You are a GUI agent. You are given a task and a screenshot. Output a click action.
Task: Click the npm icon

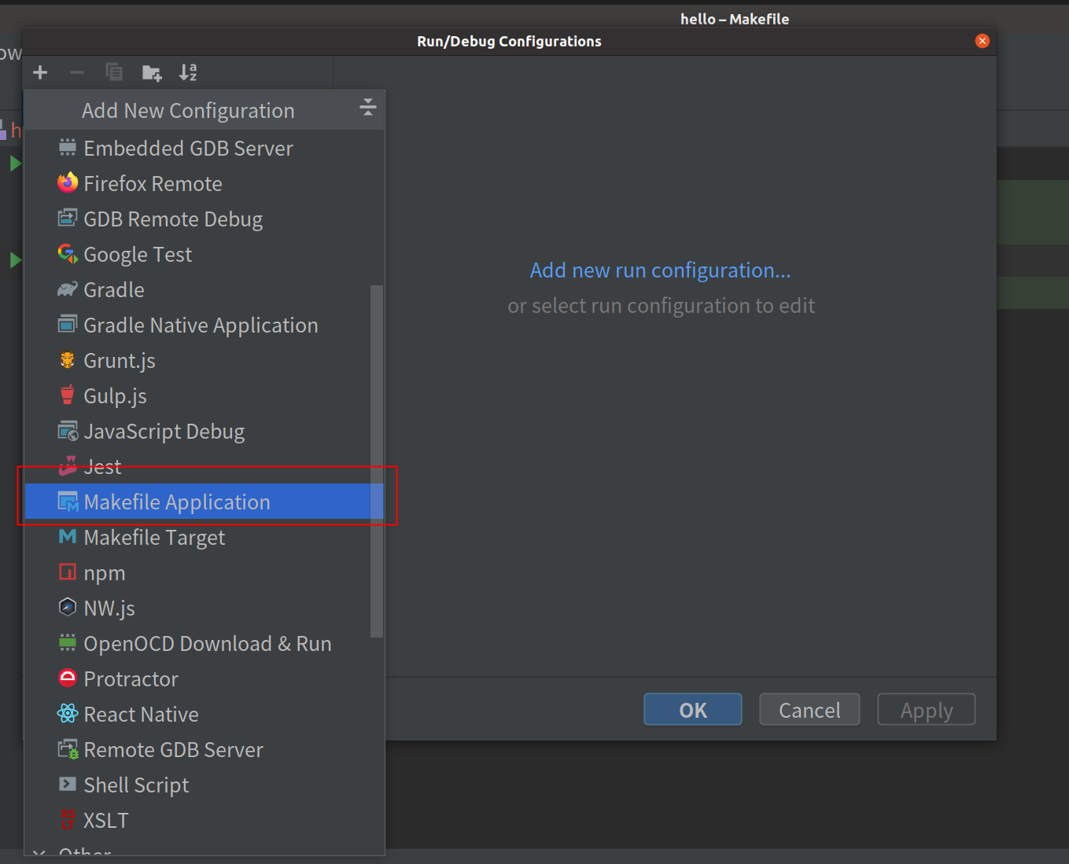[x=68, y=572]
